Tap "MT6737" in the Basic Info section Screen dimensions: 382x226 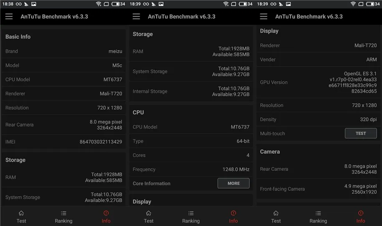(113, 80)
